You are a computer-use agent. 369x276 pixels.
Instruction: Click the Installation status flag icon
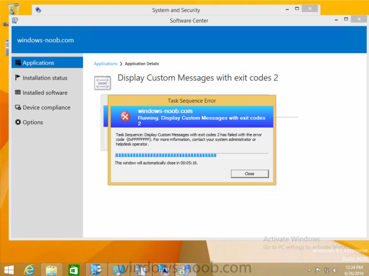pyautogui.click(x=18, y=77)
